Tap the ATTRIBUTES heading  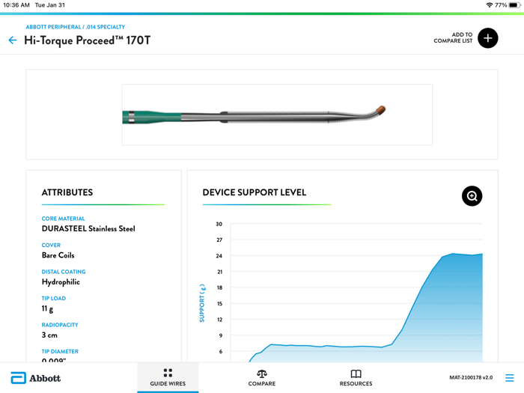[67, 192]
